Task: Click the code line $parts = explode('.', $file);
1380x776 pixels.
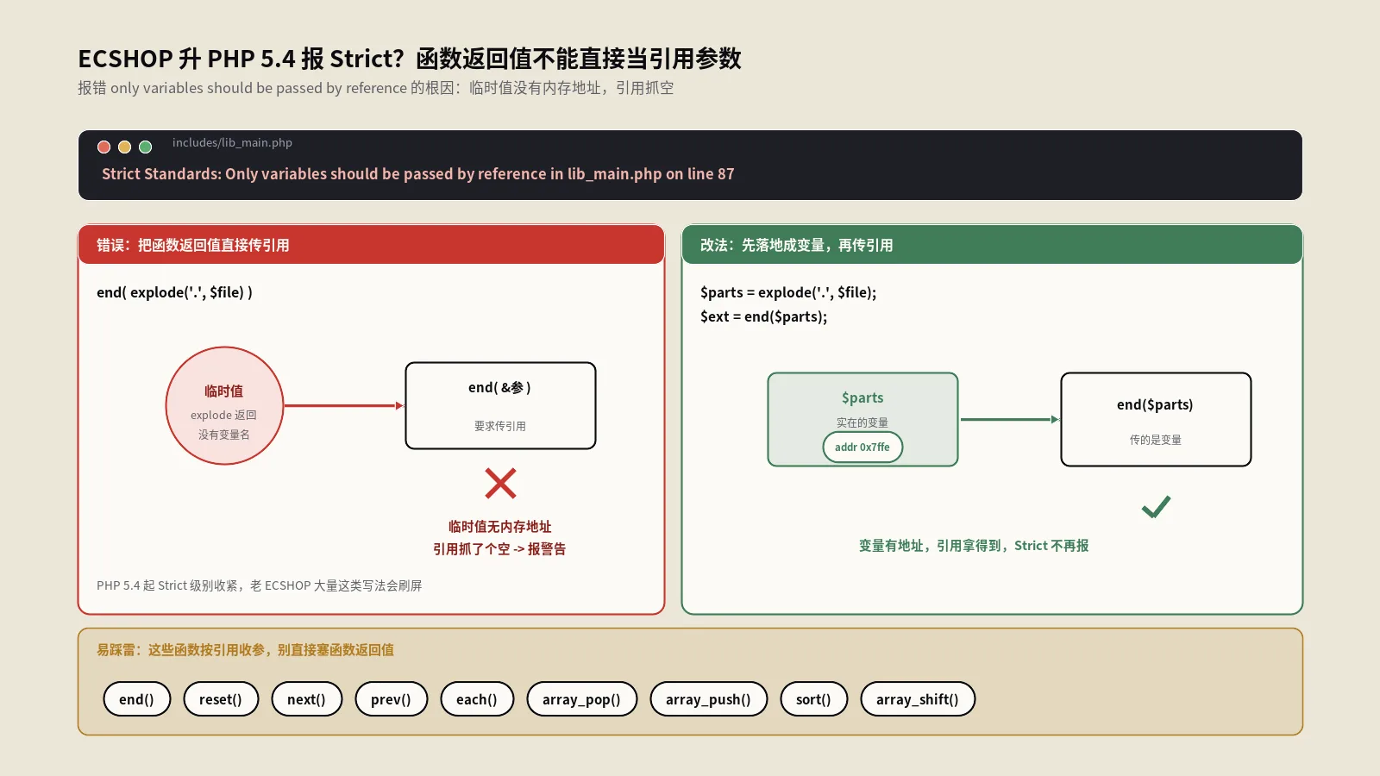Action: [788, 292]
